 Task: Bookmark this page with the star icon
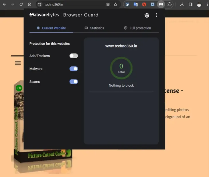click(115, 4)
